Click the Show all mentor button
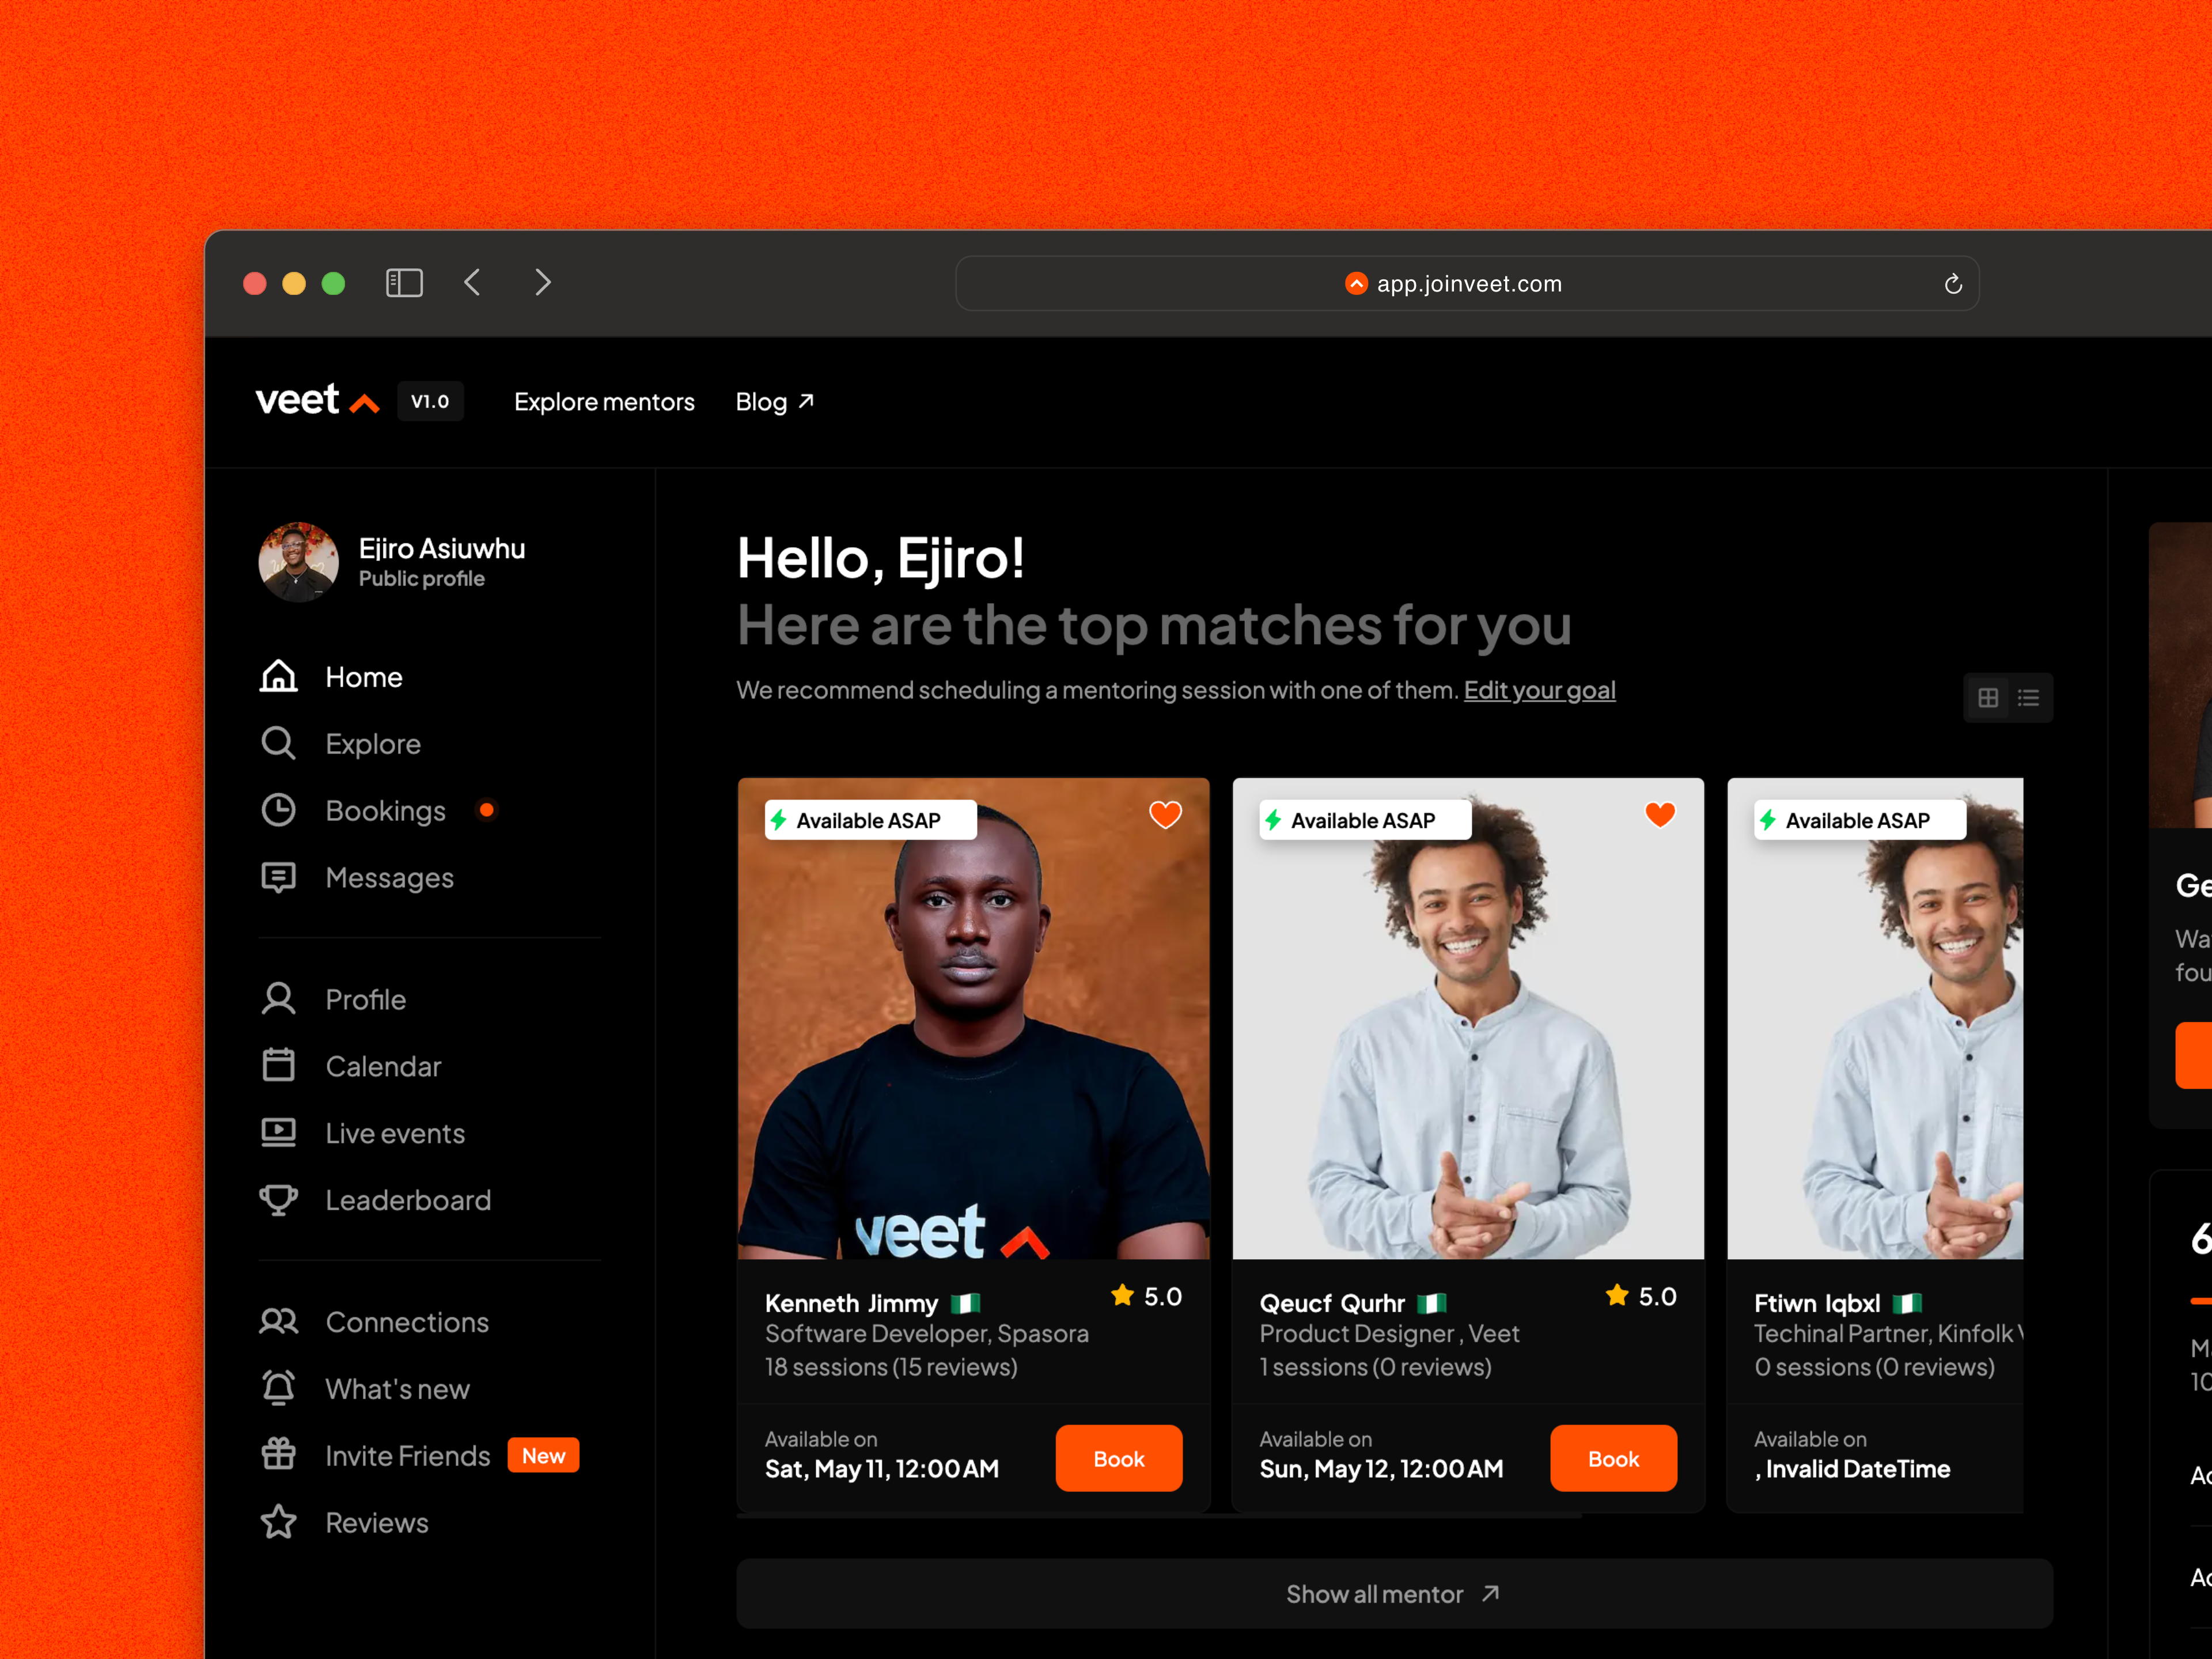The image size is (2212, 1659). tap(1394, 1593)
